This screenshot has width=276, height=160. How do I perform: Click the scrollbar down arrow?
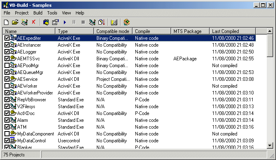point(270,146)
